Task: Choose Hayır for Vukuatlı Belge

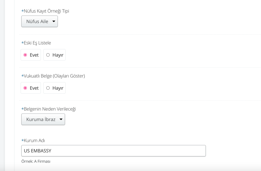Action: (55, 88)
